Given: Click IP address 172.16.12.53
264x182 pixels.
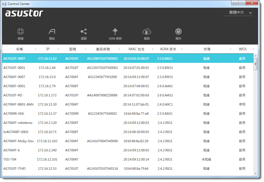Looking at the screenshot, I should pyautogui.click(x=47, y=168).
